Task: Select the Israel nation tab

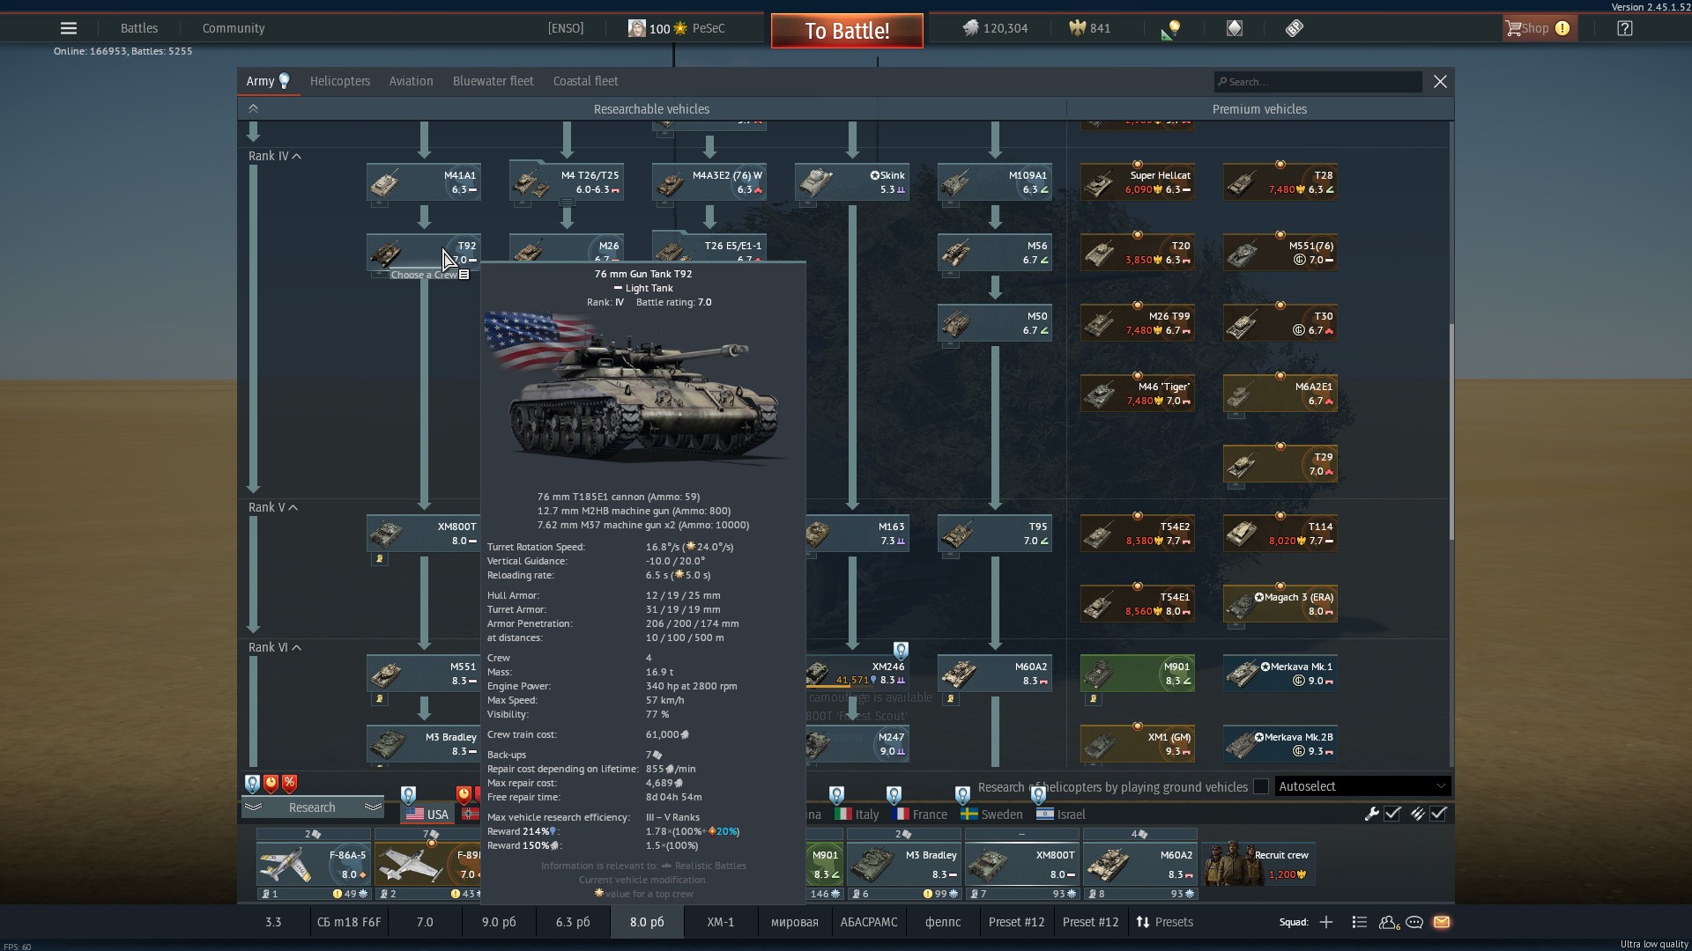Action: (1061, 815)
